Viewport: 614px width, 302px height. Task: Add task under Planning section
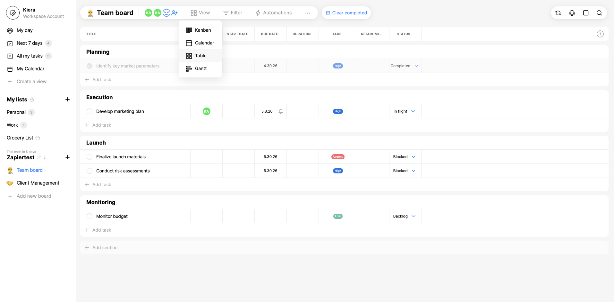coord(98,80)
